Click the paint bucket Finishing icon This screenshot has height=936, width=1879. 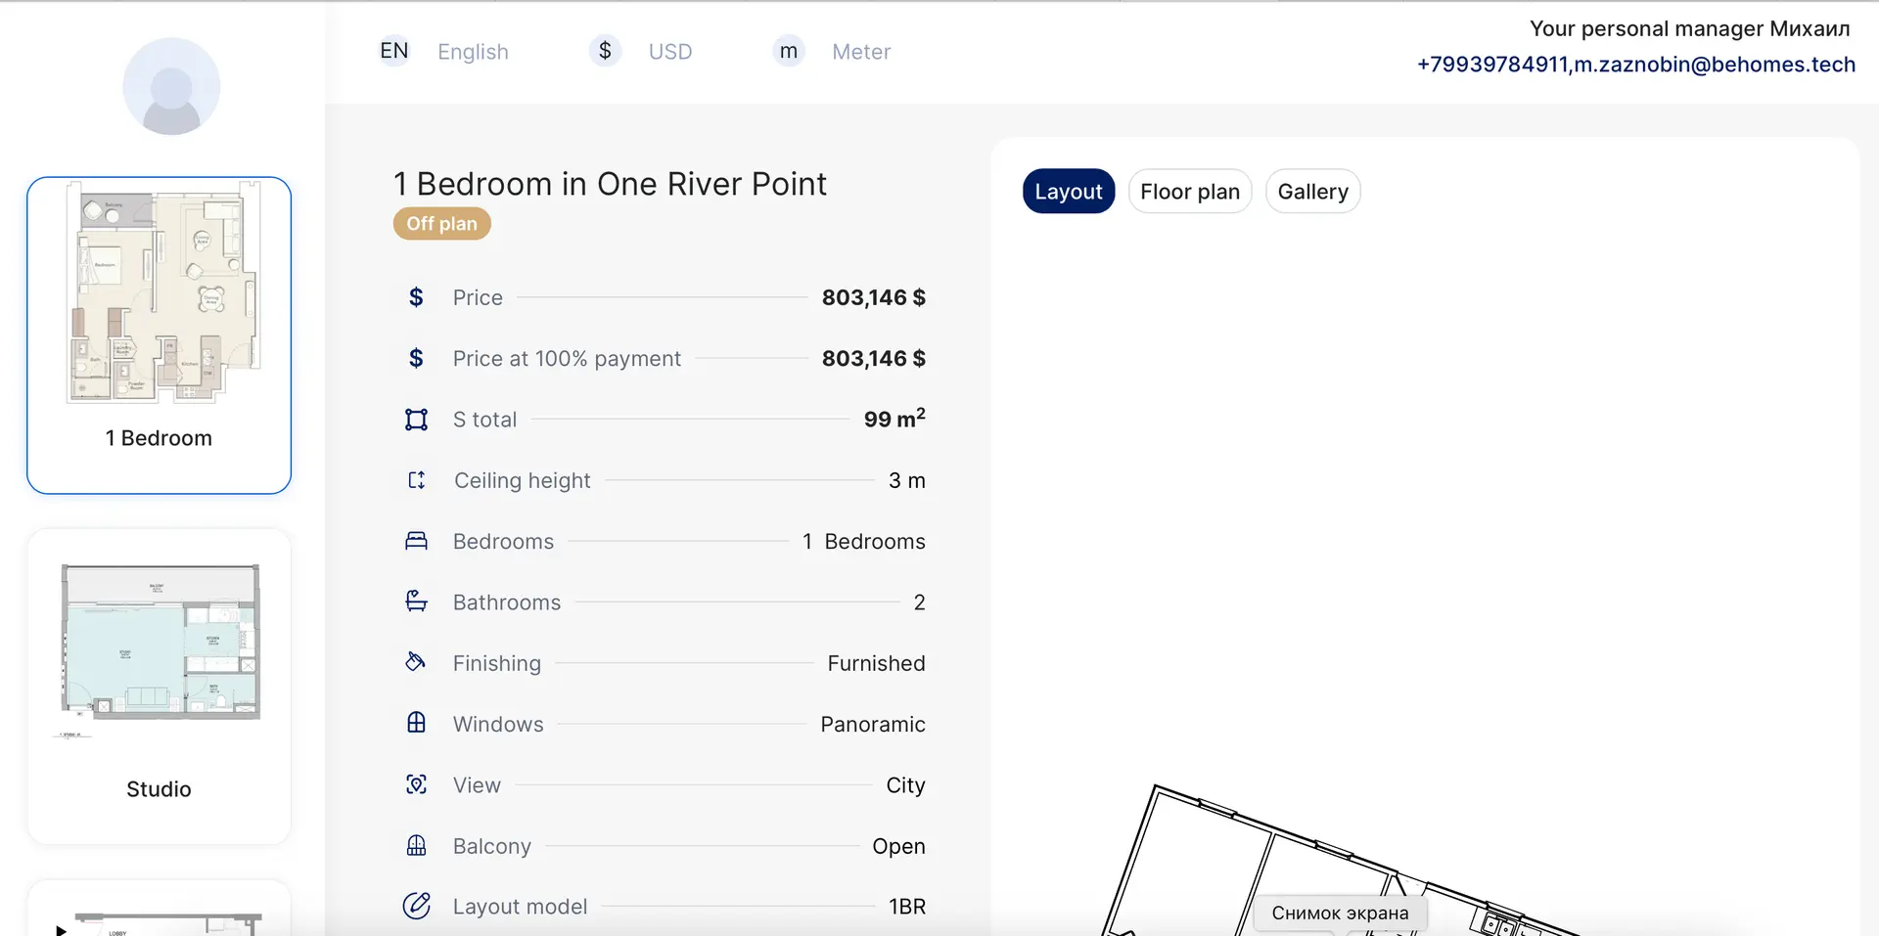tap(416, 662)
